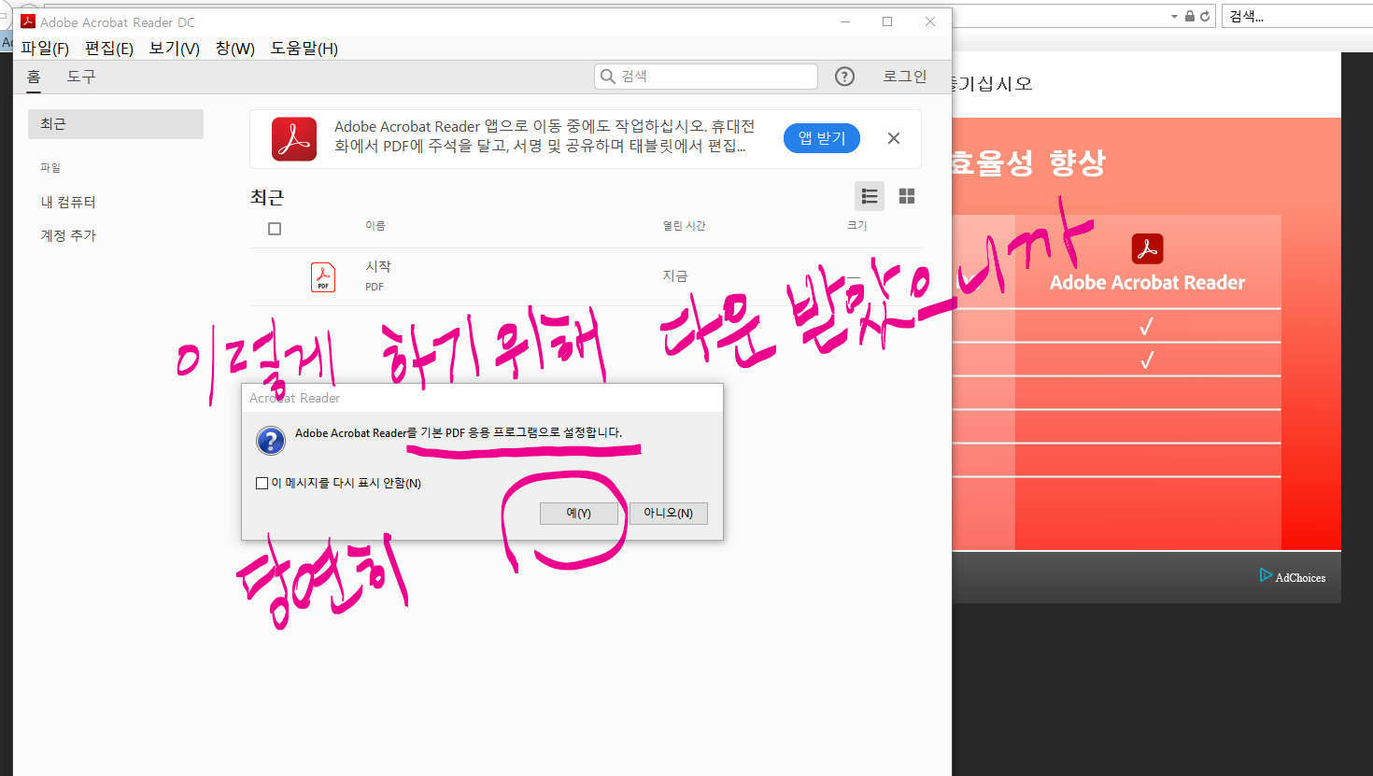Click the Acrobat Reader icon on web page

coord(1148,249)
